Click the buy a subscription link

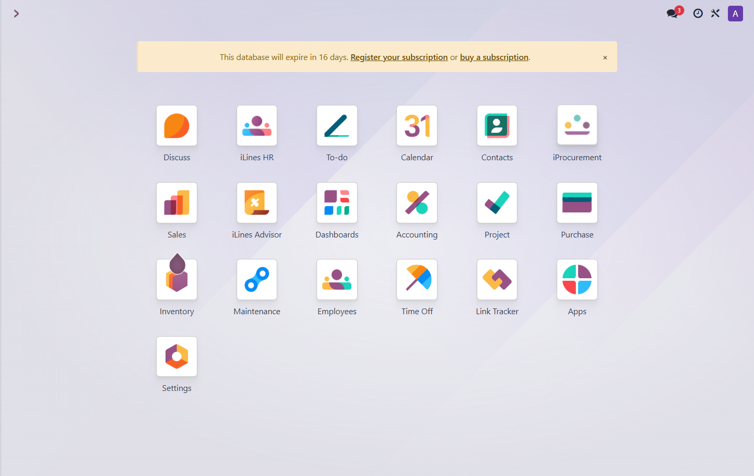tap(494, 57)
